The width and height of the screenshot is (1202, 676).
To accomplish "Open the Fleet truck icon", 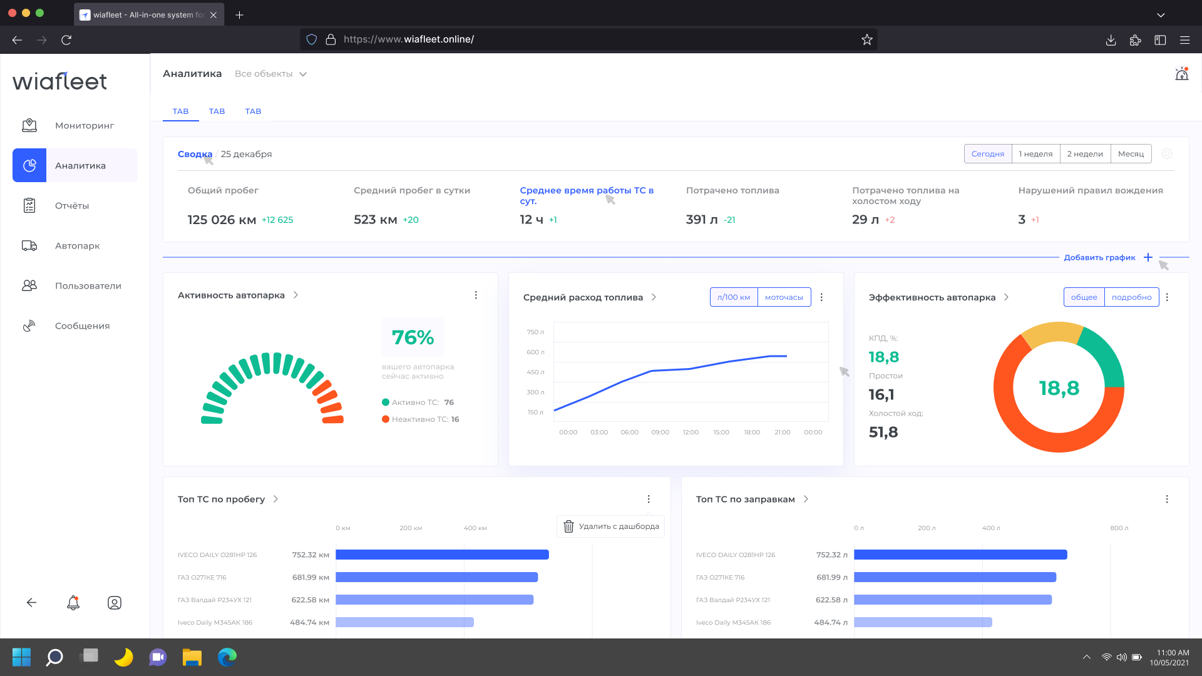I will [x=29, y=245].
